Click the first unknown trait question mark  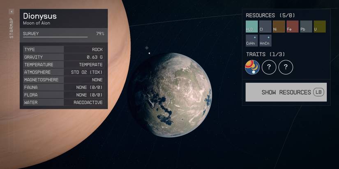(x=269, y=67)
